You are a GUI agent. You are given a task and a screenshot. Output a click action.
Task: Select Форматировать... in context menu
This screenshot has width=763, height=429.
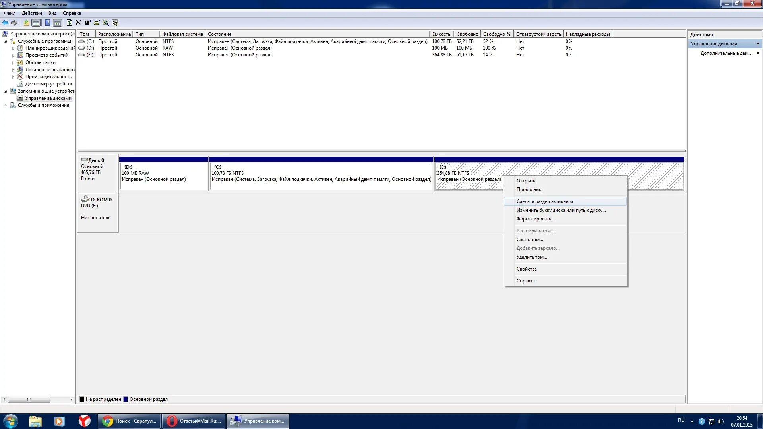[535, 219]
